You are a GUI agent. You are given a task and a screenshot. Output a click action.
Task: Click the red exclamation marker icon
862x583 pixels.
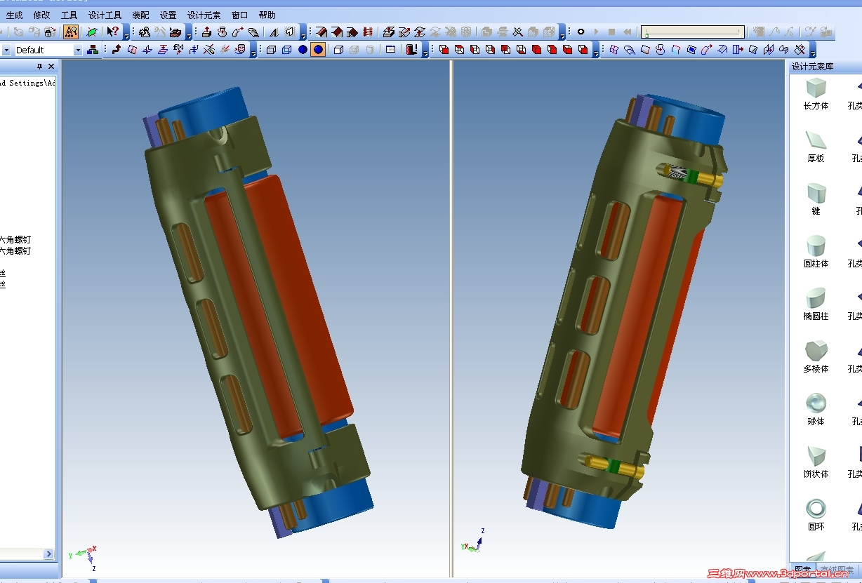pyautogui.click(x=412, y=50)
